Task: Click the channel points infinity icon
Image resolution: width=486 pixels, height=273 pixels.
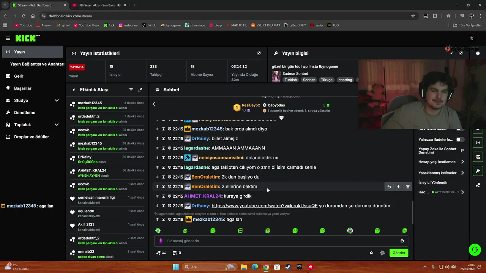Action: (x=161, y=253)
